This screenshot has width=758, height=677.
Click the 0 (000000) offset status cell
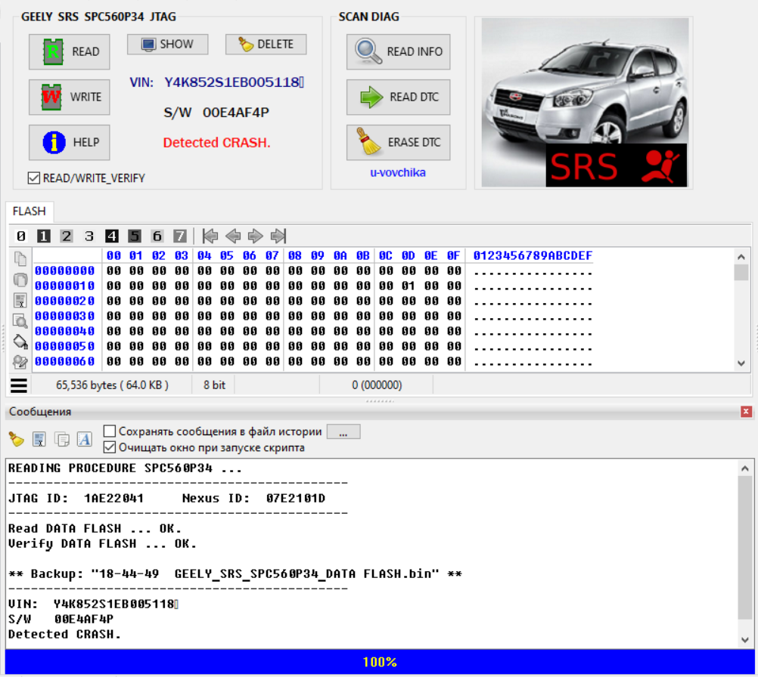click(x=377, y=385)
